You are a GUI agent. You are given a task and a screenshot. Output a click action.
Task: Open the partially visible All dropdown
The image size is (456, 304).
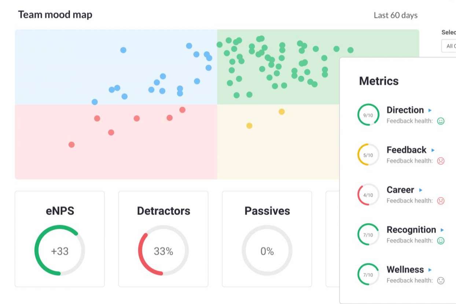coord(449,46)
